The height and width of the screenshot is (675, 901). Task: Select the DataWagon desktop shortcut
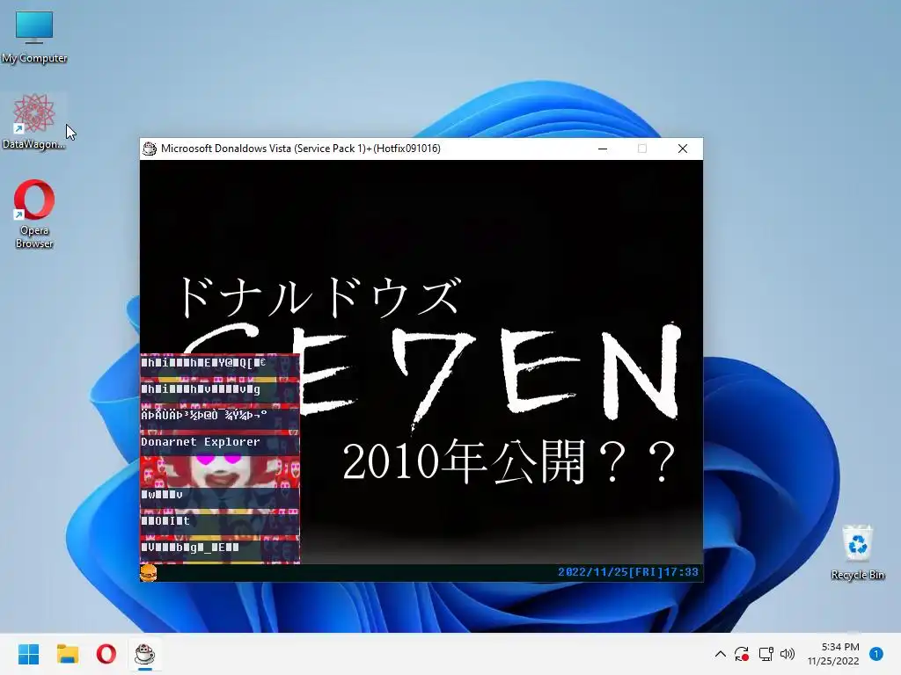click(x=34, y=121)
